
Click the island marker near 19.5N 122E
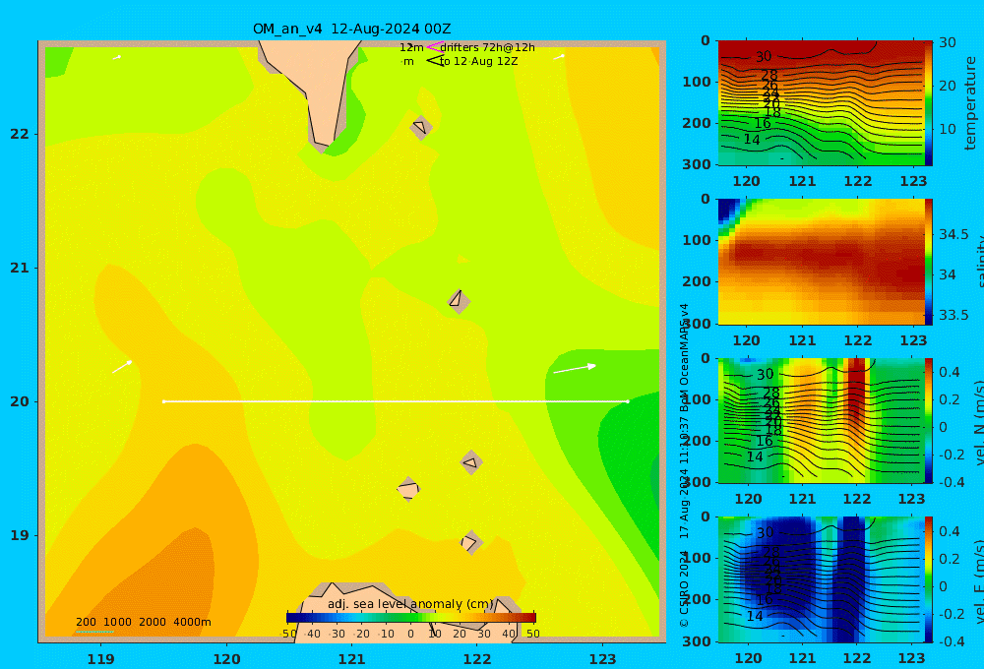(x=471, y=463)
